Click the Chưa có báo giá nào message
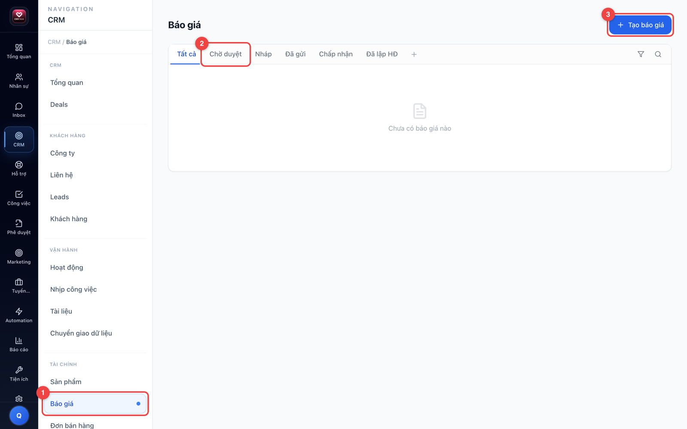The width and height of the screenshot is (687, 429). (x=419, y=128)
